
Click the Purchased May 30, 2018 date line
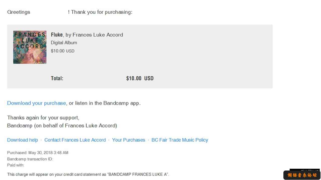[x=38, y=153]
